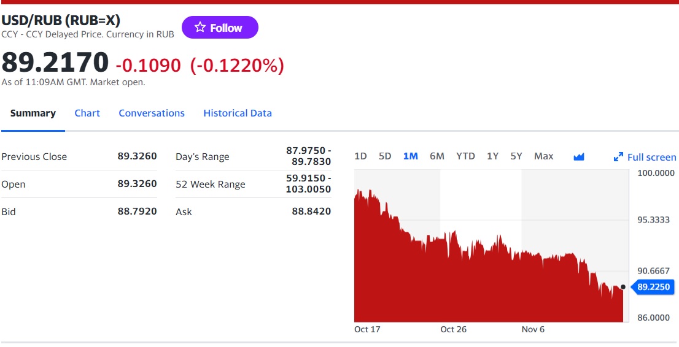679x347 pixels.
Task: Select the 6M chart range
Action: click(x=437, y=156)
